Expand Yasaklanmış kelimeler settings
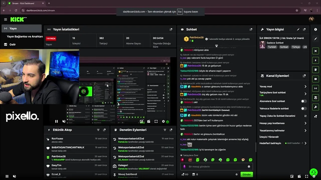The height and width of the screenshot is (180, 321). [305, 130]
